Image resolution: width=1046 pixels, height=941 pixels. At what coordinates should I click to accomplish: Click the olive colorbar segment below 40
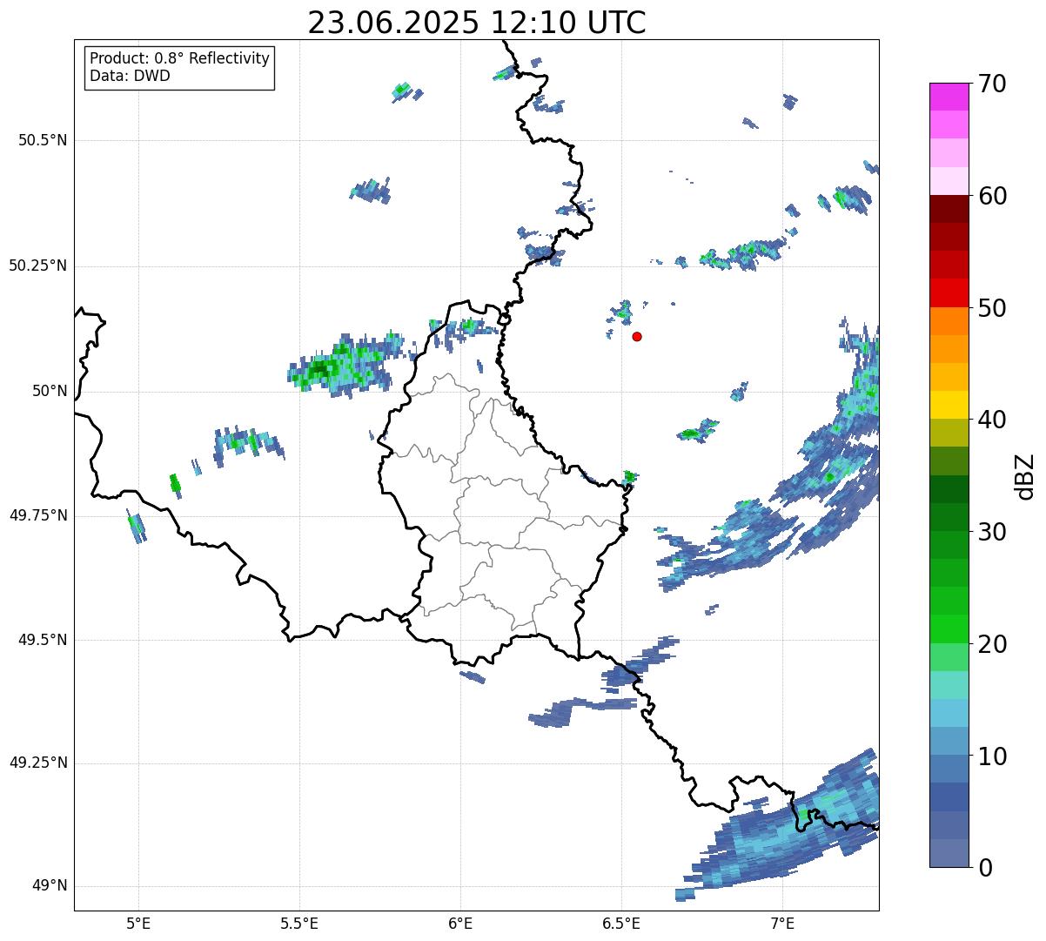[x=949, y=433]
